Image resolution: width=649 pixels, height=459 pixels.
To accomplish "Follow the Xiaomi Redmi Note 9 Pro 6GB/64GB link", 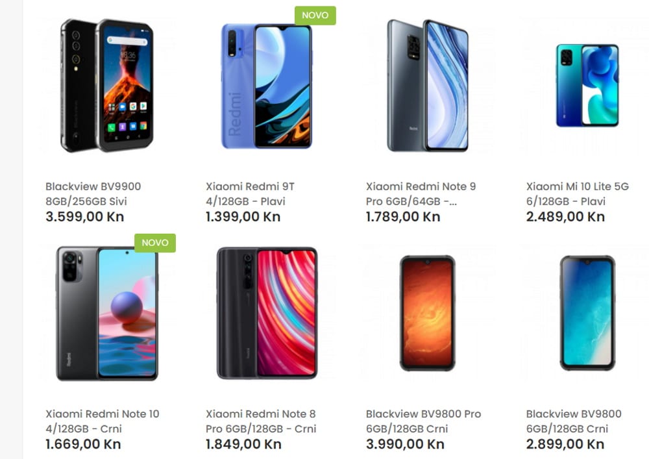I will click(x=421, y=193).
